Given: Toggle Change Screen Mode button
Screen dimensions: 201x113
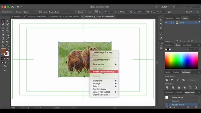Looking at the screenshot, I should pyautogui.click(x=5, y=66).
